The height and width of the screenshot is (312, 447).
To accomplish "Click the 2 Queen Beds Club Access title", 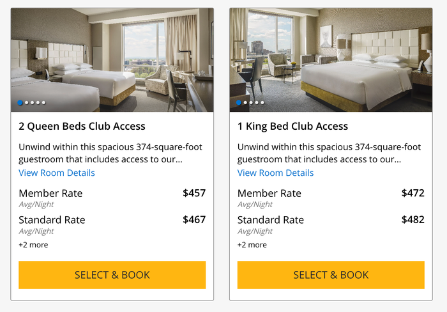I will tap(82, 126).
